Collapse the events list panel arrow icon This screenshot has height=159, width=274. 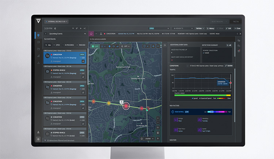click(x=85, y=29)
